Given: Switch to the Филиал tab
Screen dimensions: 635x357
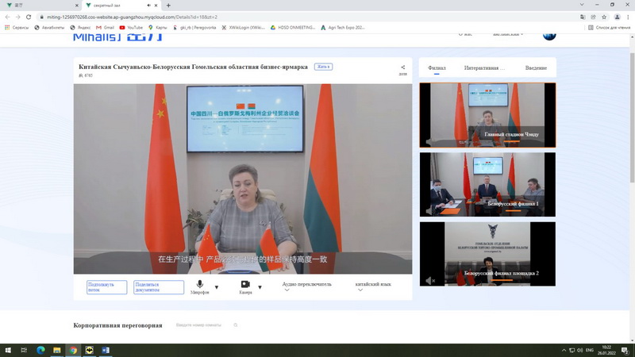Looking at the screenshot, I should (x=437, y=68).
